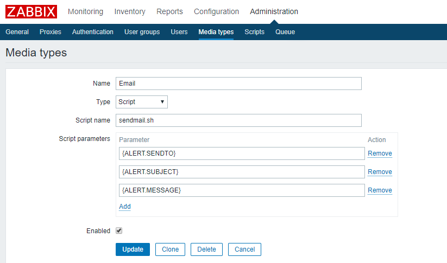Click the Update button

pyautogui.click(x=133, y=249)
